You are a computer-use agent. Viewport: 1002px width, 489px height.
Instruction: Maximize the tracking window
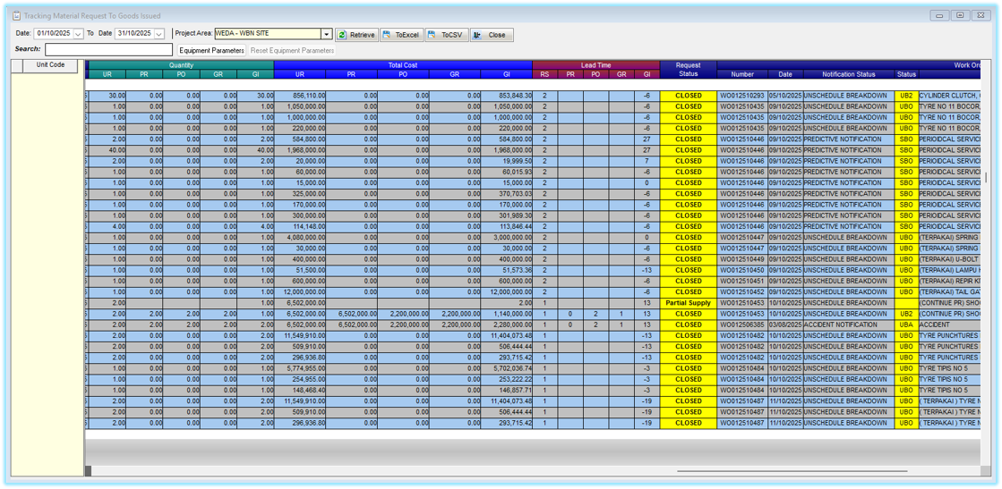959,15
